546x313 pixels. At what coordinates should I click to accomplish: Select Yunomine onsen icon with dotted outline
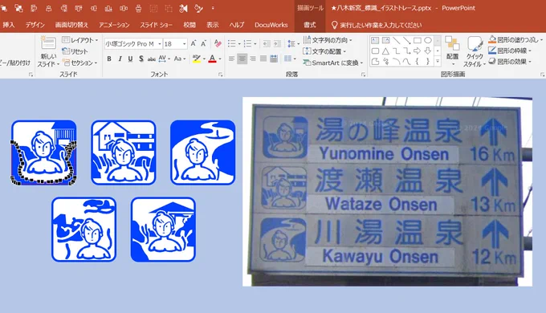tap(43, 152)
